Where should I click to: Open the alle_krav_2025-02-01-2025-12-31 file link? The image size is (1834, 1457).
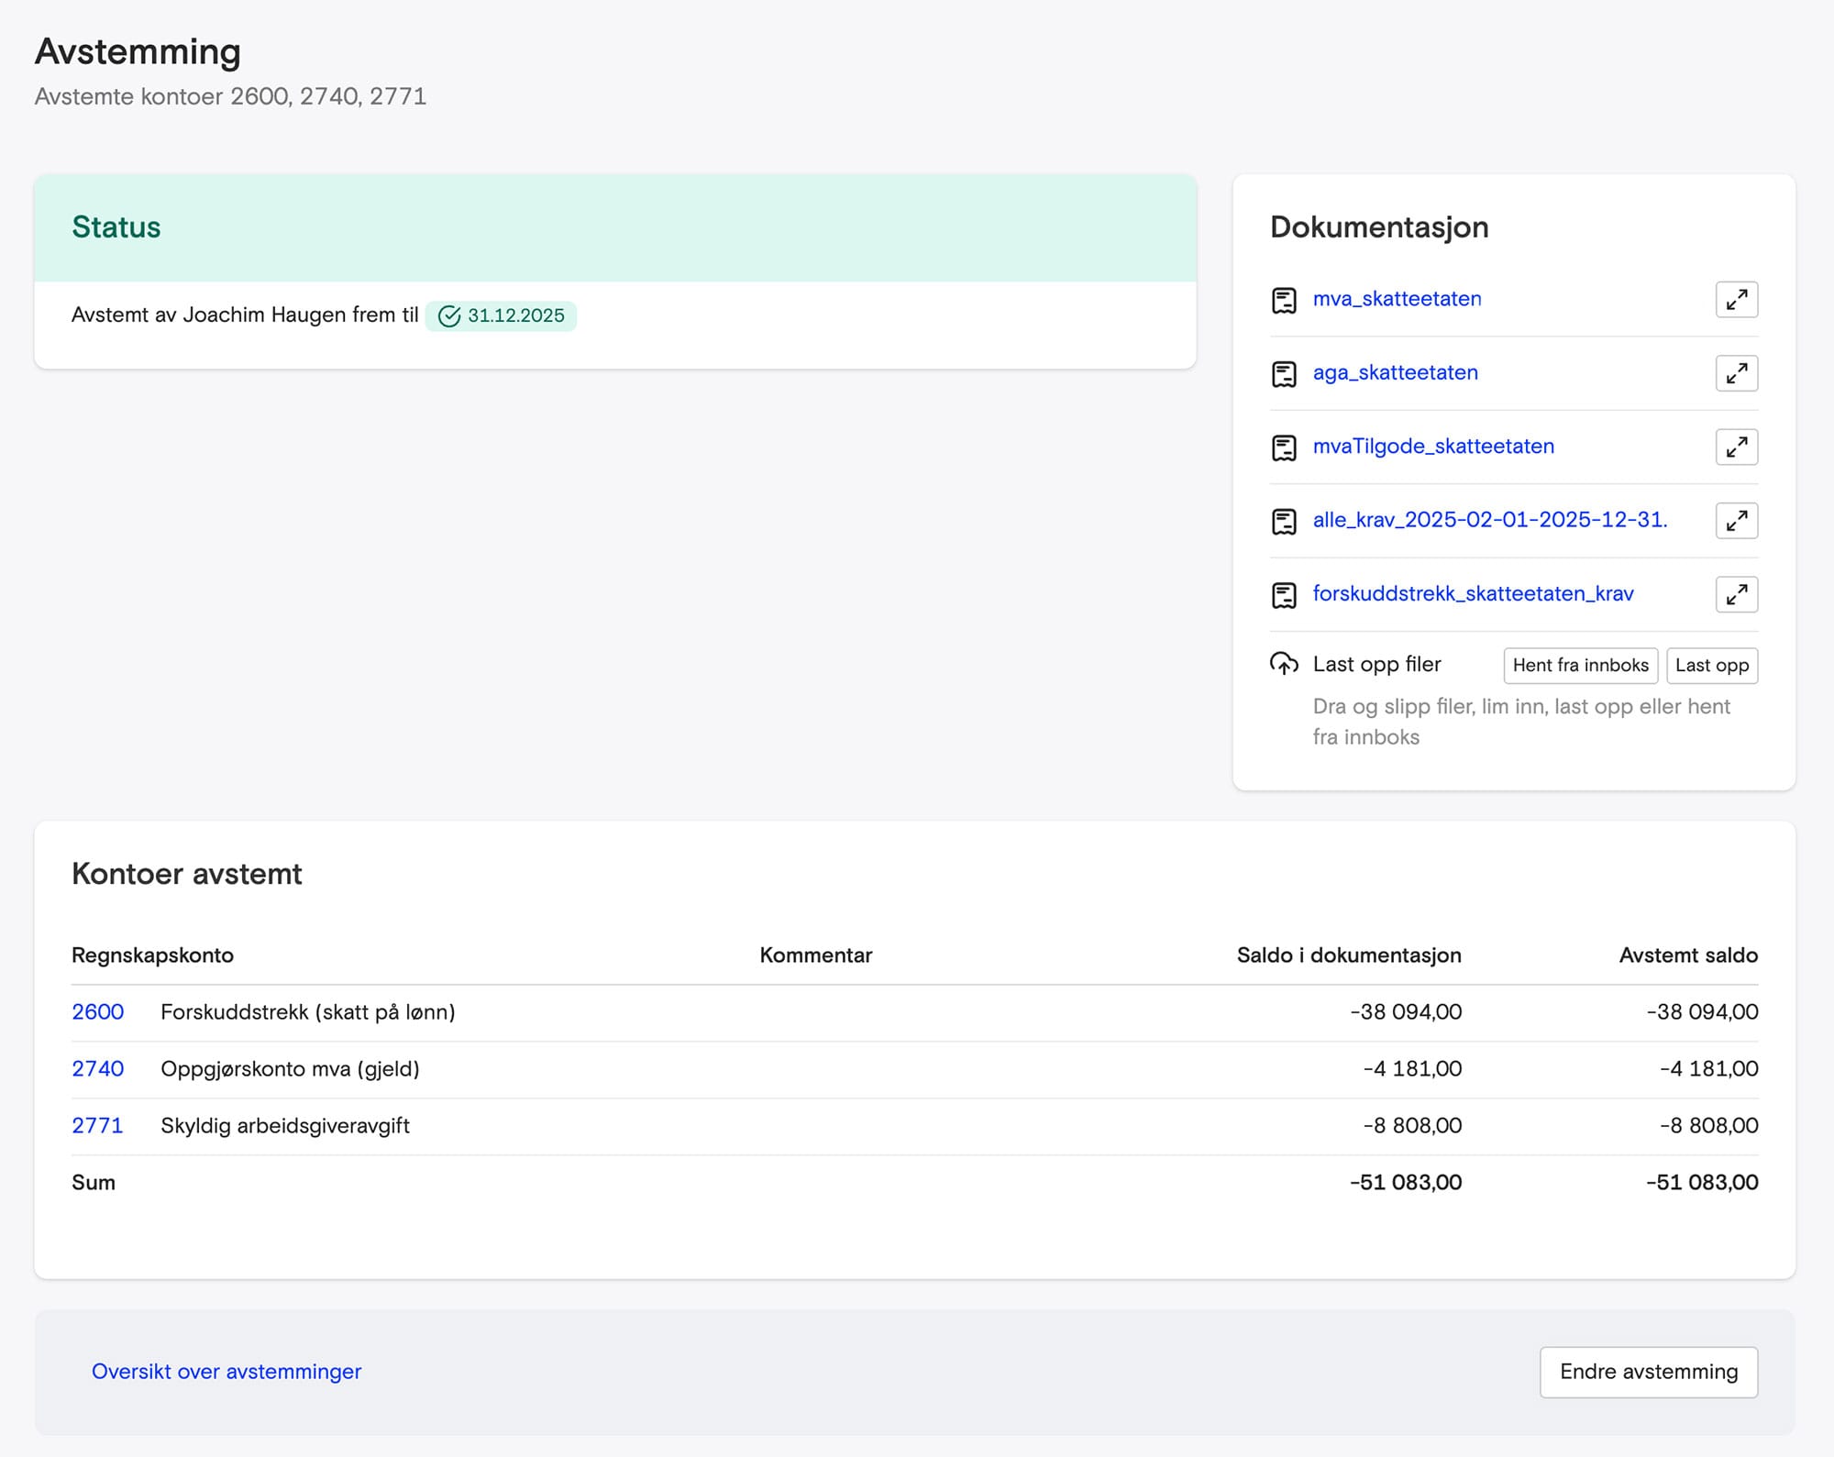[x=1489, y=520]
